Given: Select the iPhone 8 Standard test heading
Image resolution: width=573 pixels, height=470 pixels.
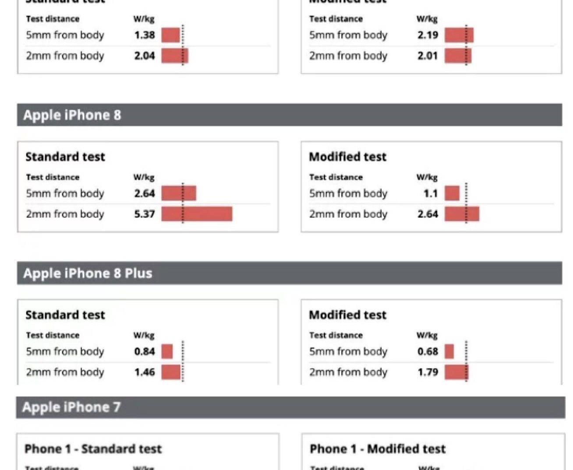Looking at the screenshot, I should pyautogui.click(x=65, y=157).
